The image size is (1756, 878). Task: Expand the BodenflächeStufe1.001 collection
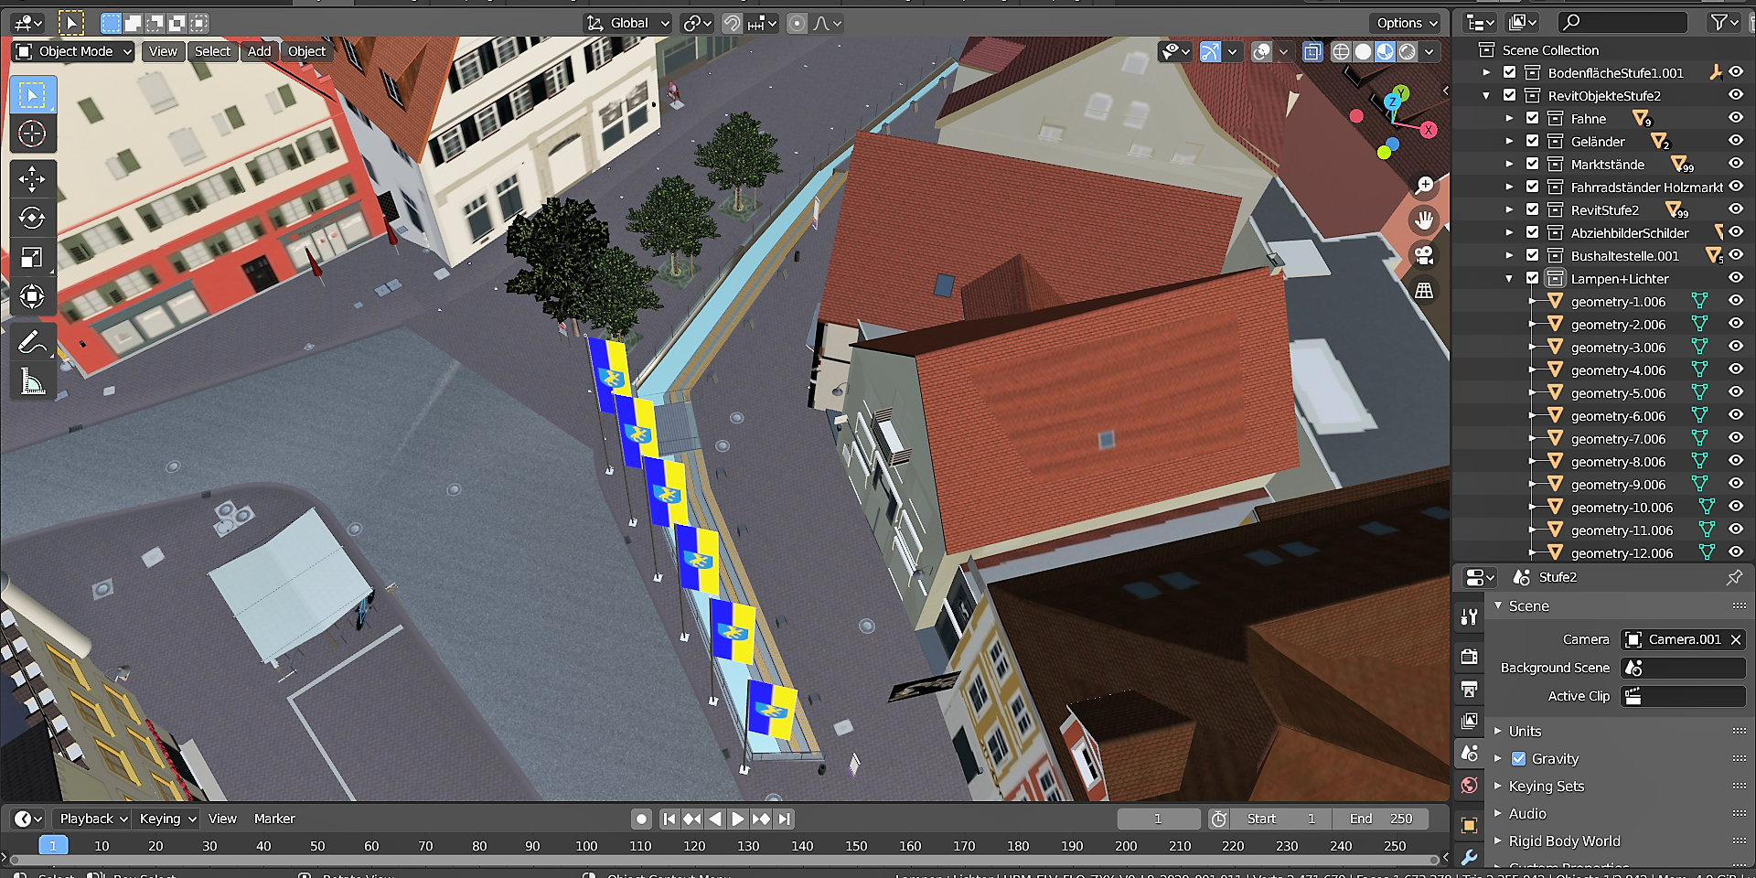(1486, 72)
